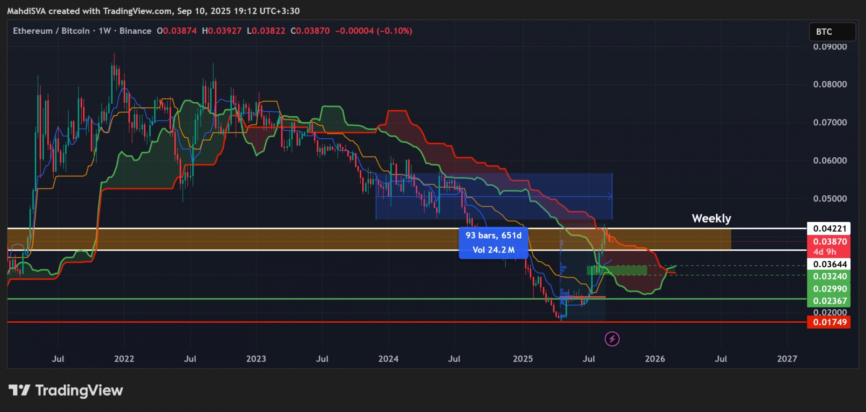Image resolution: width=866 pixels, height=412 pixels.
Task: Select the small green rectangle near 0.03240
Action: click(617, 270)
